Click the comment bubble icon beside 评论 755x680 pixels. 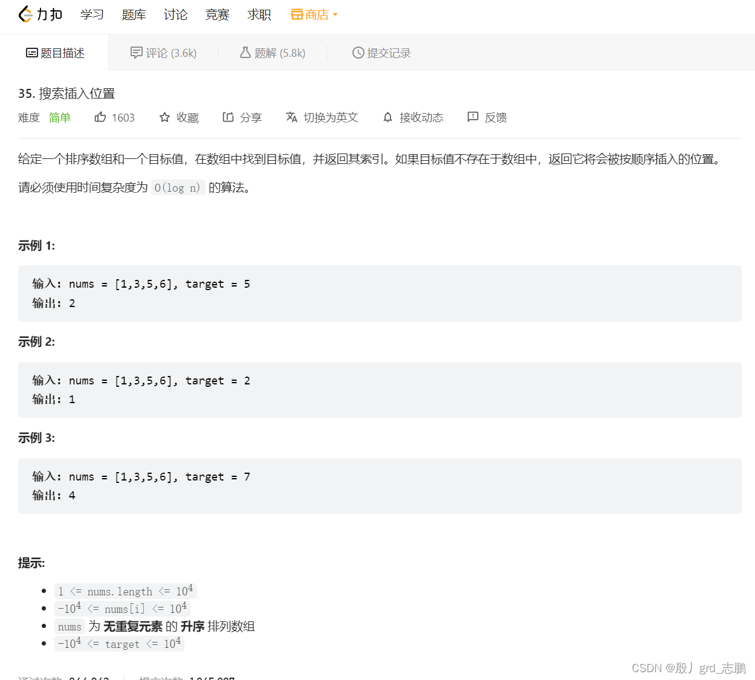[x=136, y=53]
